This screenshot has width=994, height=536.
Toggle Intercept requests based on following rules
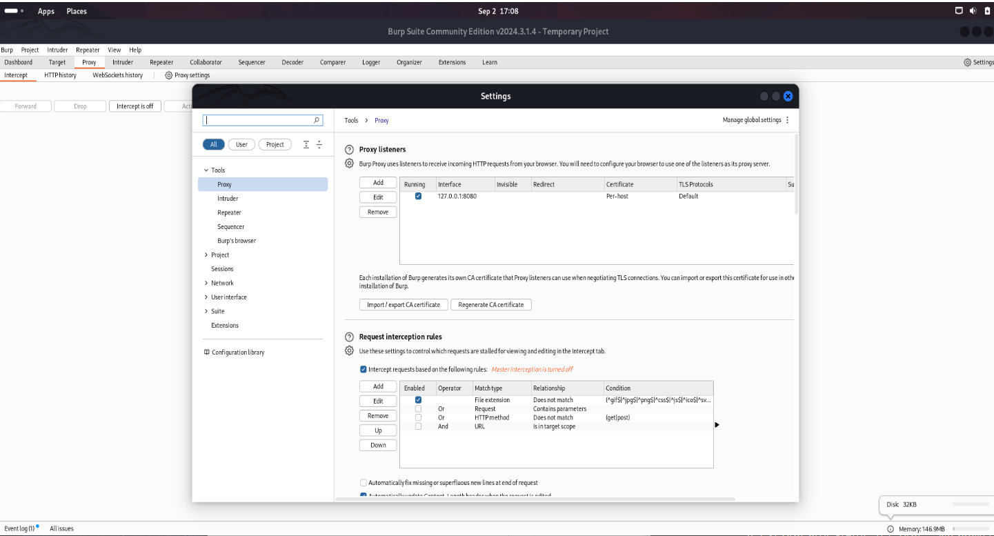click(x=364, y=370)
